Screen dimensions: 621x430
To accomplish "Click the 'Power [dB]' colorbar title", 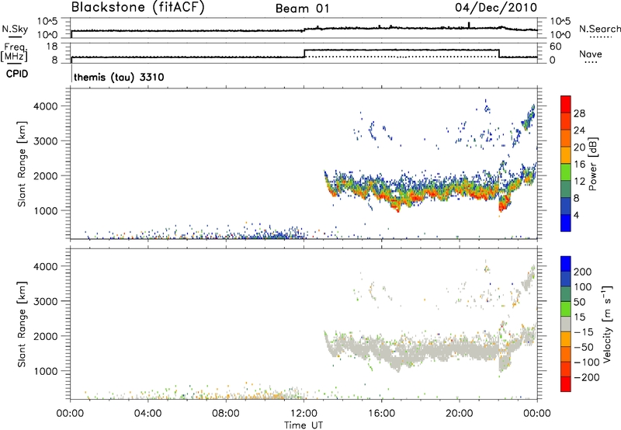I will point(593,164).
